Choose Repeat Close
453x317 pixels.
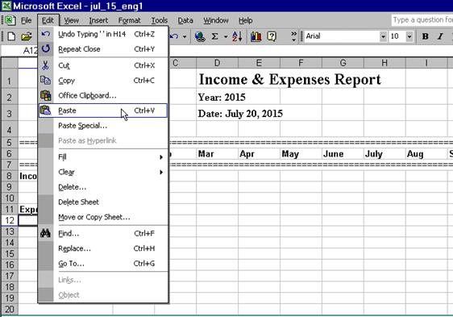coord(103,49)
